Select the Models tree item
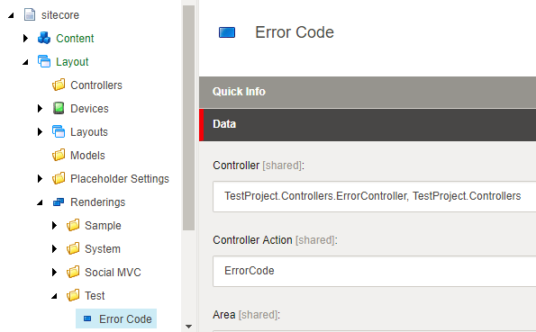The width and height of the screenshot is (536, 332). click(87, 156)
